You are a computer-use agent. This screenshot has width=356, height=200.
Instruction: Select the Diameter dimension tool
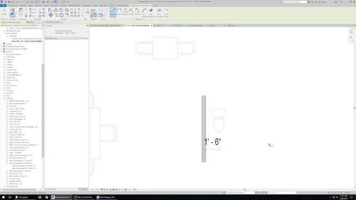[x=137, y=12]
